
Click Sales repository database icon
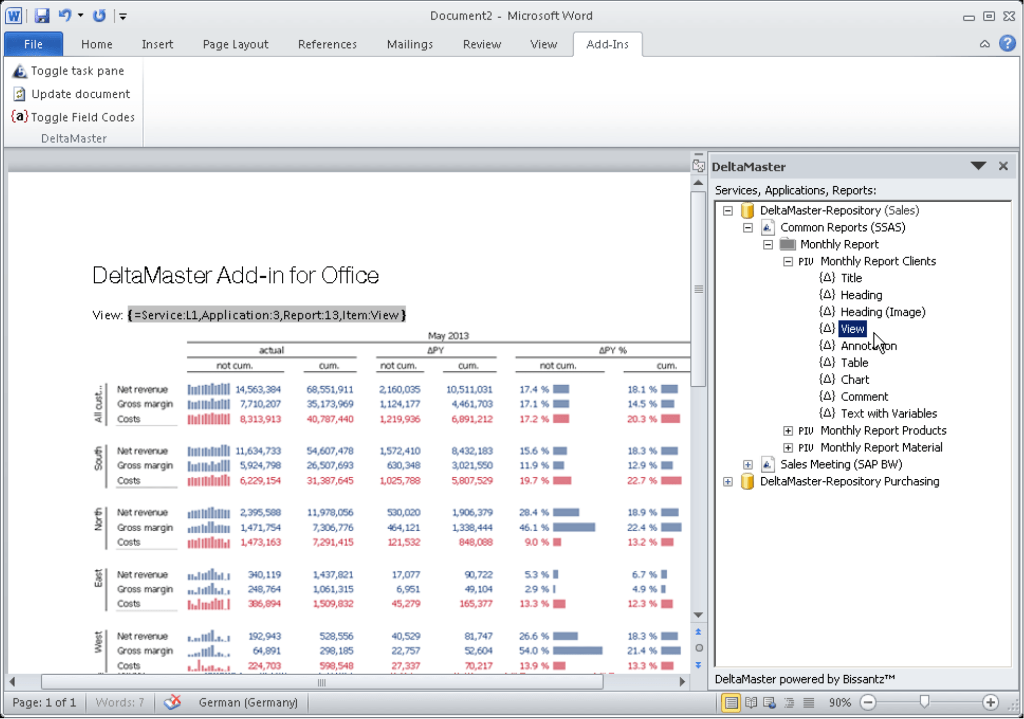[x=748, y=210]
